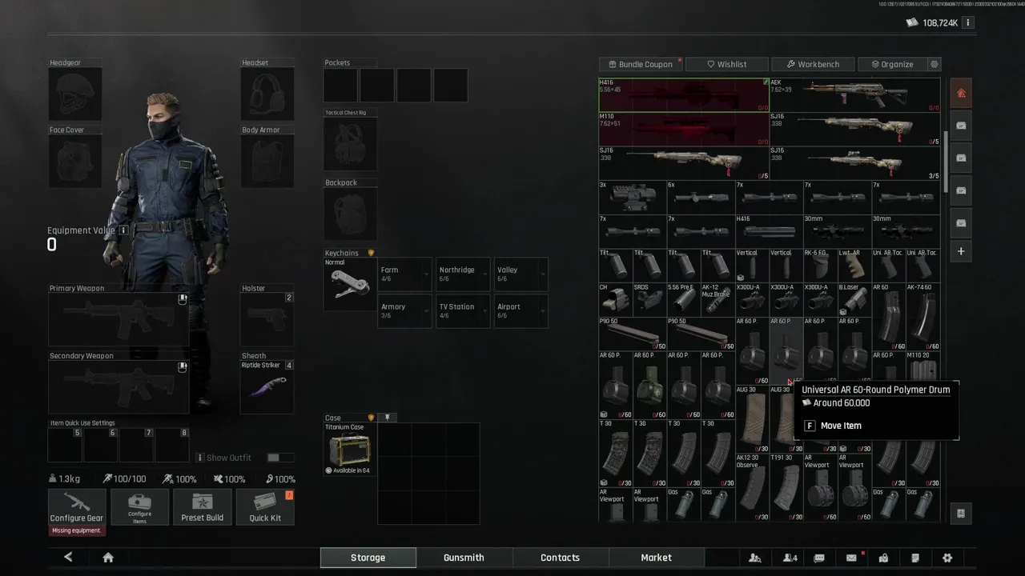Click the safe icon below stash tabs
This screenshot has height=576, width=1025.
tap(961, 513)
